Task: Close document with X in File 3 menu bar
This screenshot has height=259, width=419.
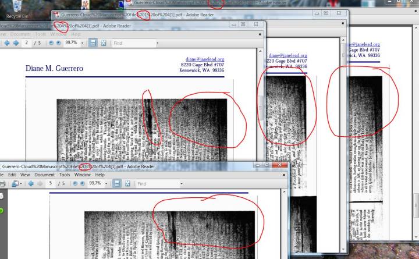Action: [x=284, y=175]
